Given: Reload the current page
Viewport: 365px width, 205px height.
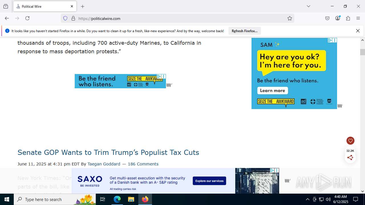Looking at the screenshot, I should (27, 18).
